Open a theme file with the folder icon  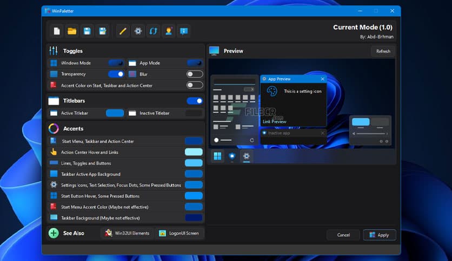coord(72,31)
